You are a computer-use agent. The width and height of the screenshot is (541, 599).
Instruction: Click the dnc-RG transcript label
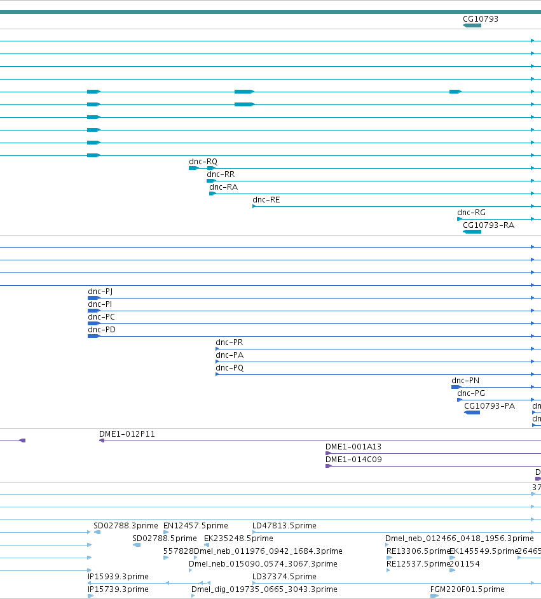471,213
